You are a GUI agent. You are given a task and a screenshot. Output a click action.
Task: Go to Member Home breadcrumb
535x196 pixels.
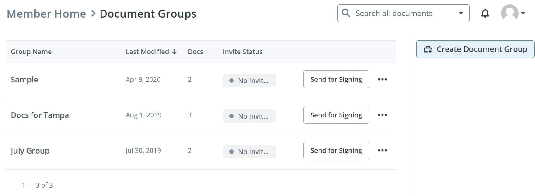pyautogui.click(x=46, y=14)
